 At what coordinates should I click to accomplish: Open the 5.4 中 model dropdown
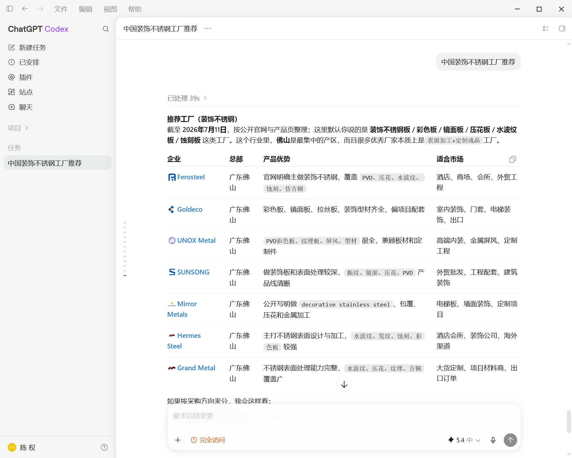(x=464, y=440)
